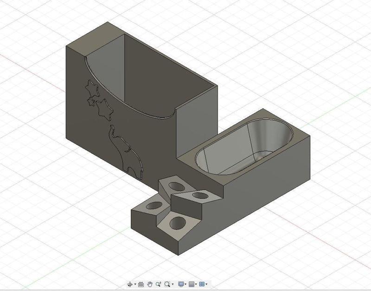
Task: Open the Orbit type dropdown arrow
Action: (x=135, y=285)
